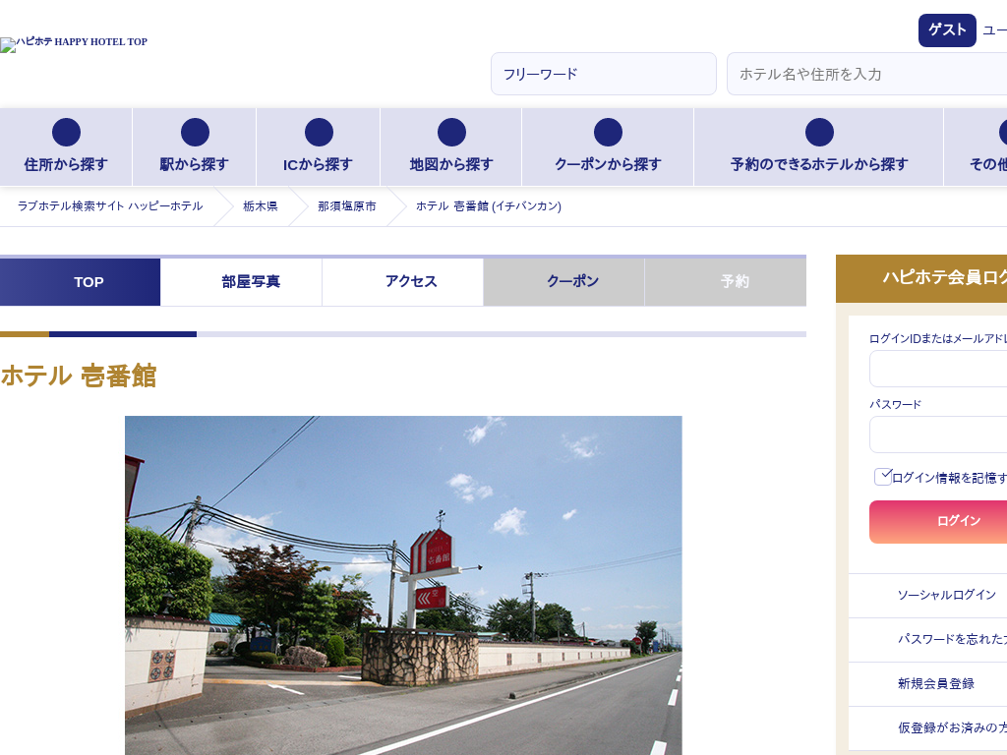Click the circle icon above 地図から探す

(x=451, y=133)
